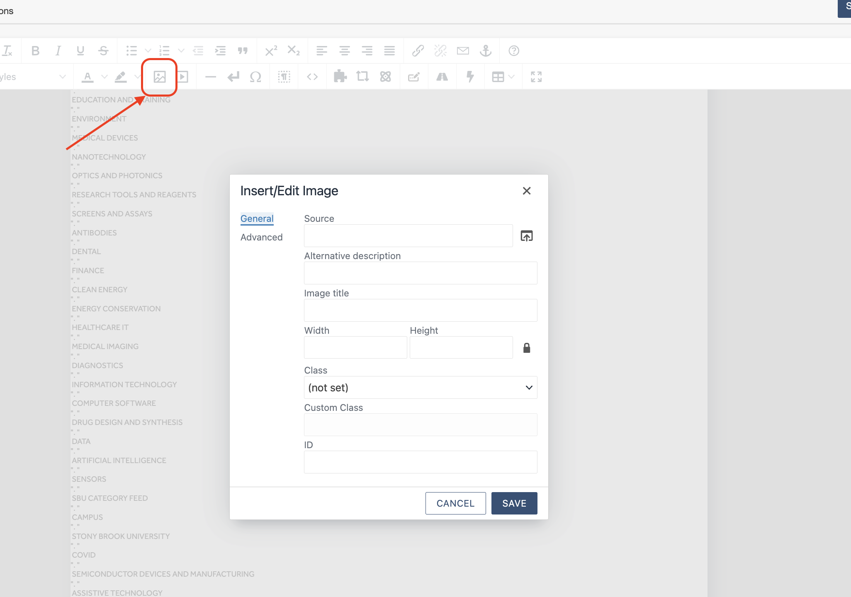Expand the bullet list style dropdown

(x=148, y=51)
